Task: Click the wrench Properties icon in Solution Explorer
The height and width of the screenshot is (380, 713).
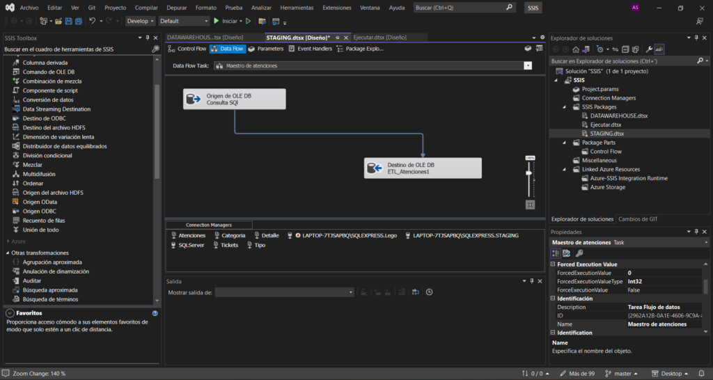Action: click(x=649, y=49)
